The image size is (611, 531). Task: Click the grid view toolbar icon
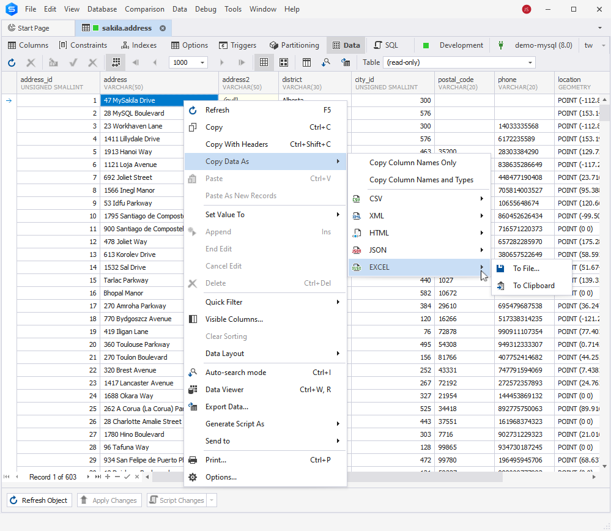[264, 62]
